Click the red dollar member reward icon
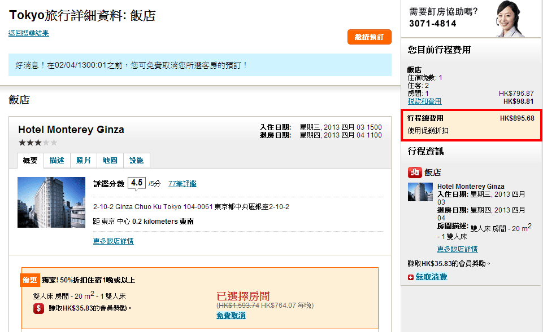Screen dimensions: 543x332 pos(38,308)
